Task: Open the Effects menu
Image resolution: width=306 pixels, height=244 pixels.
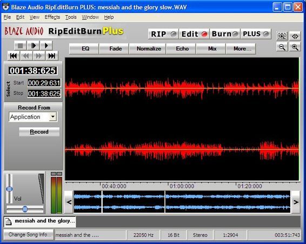Action: click(52, 17)
